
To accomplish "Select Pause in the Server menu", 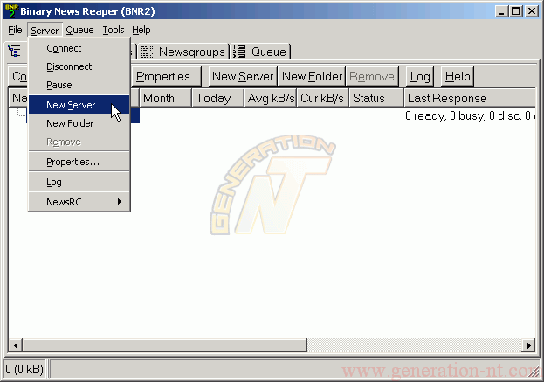I will 79,85.
